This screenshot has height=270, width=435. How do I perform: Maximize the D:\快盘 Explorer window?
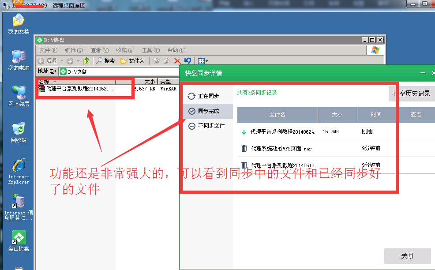point(372,40)
